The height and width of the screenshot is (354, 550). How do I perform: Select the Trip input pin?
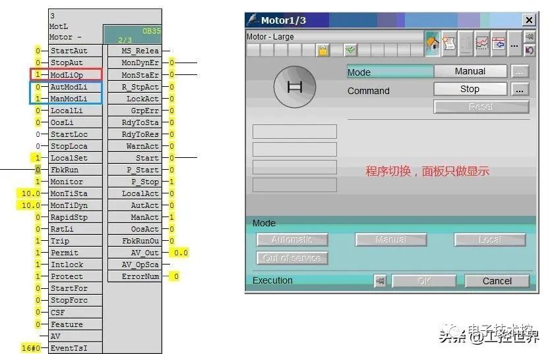(76, 241)
